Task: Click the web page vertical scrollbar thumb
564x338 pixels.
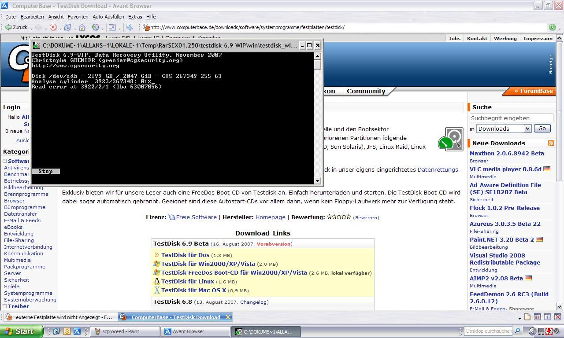Action: (560, 112)
